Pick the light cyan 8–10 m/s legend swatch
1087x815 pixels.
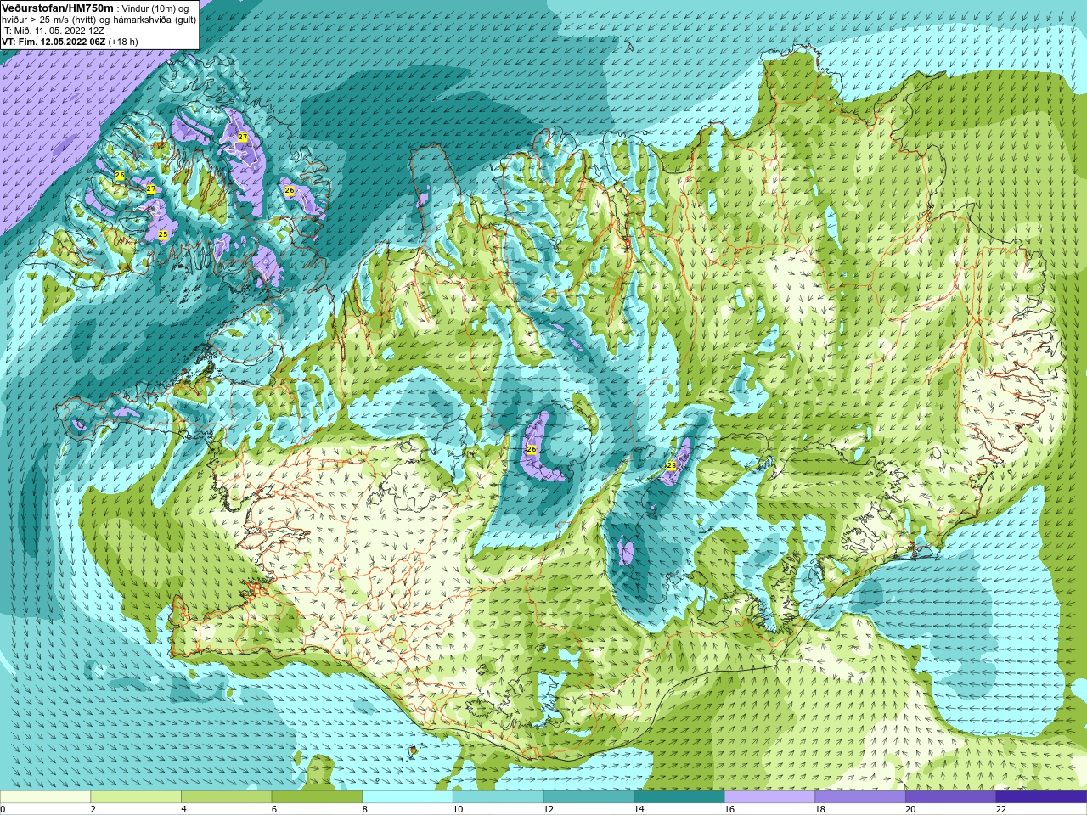(x=408, y=797)
